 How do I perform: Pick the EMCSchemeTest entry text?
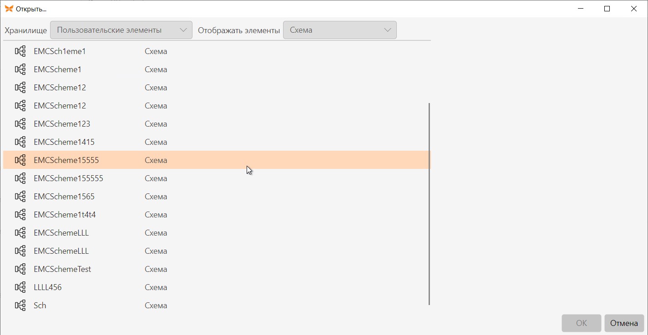pos(62,269)
